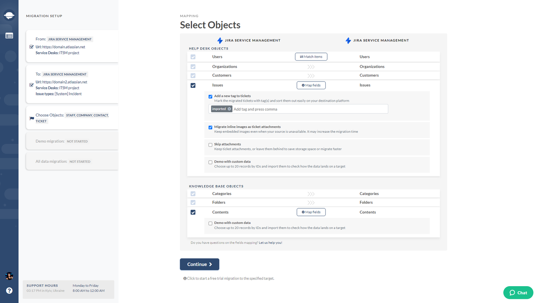This screenshot has height=303, width=539.
Task: Open the Choose Objects step card
Action: pyautogui.click(x=72, y=118)
